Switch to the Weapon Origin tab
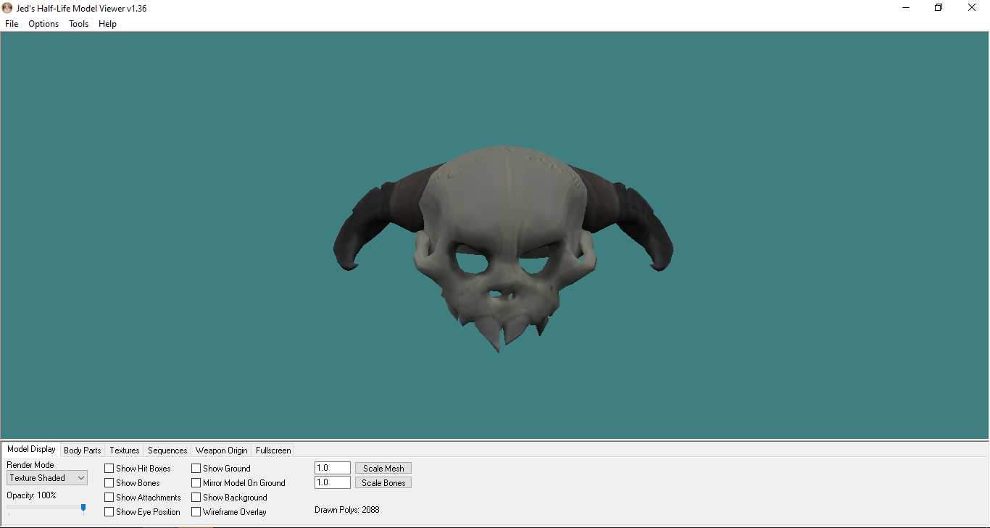The height and width of the screenshot is (528, 990). coord(222,451)
